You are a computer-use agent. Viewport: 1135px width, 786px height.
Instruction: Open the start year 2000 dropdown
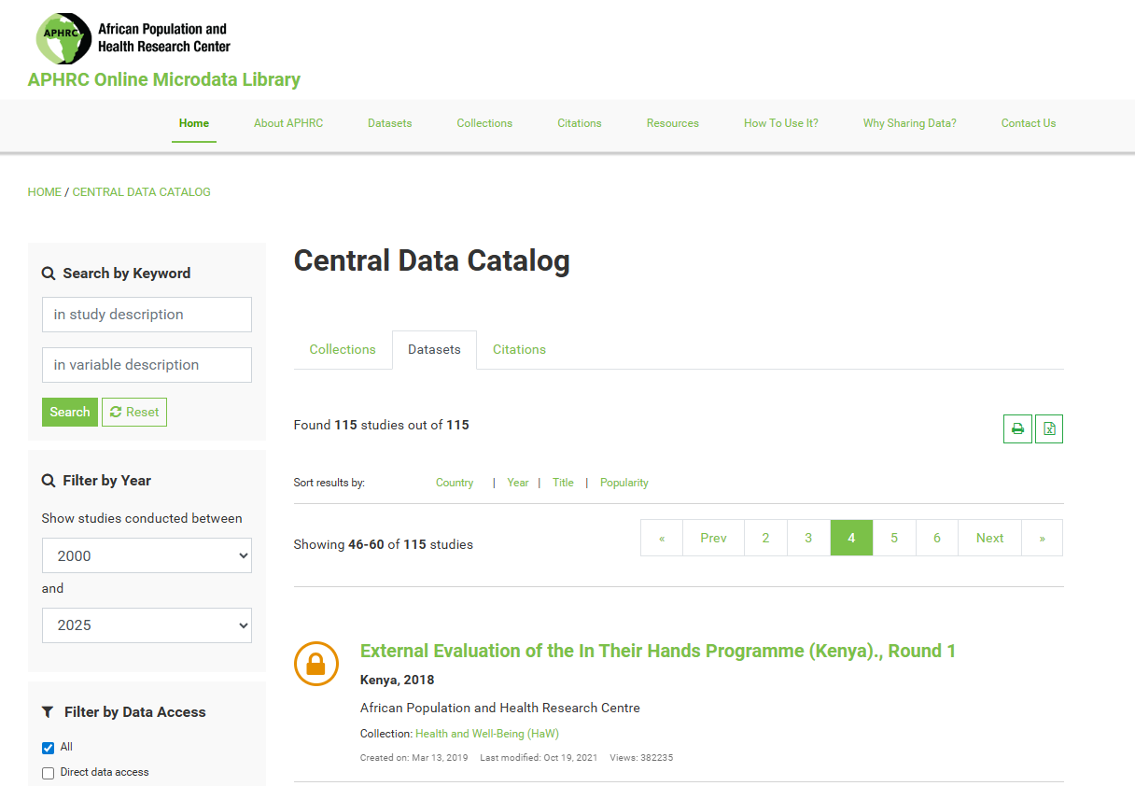(x=147, y=555)
